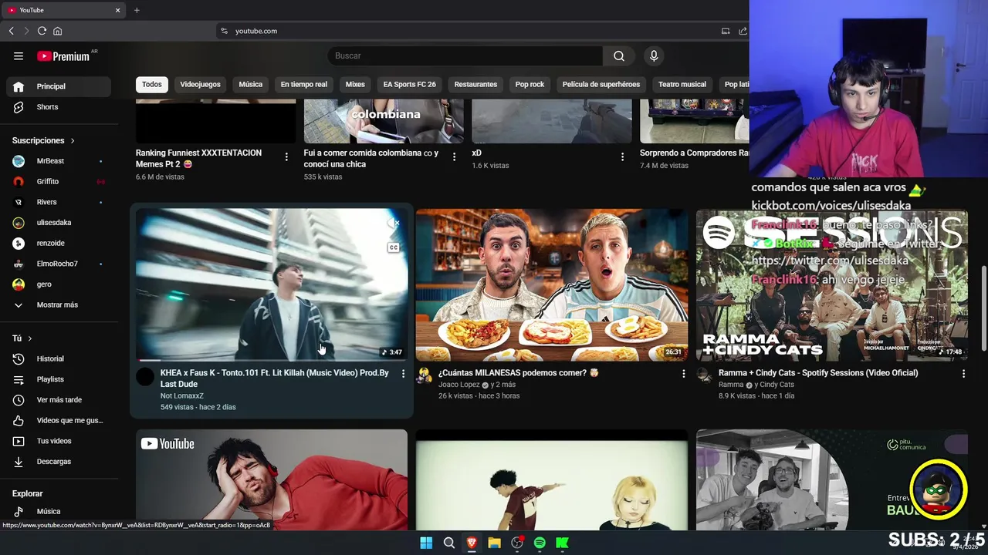Open Música under Explorar
This screenshot has height=555, width=988.
(x=59, y=511)
